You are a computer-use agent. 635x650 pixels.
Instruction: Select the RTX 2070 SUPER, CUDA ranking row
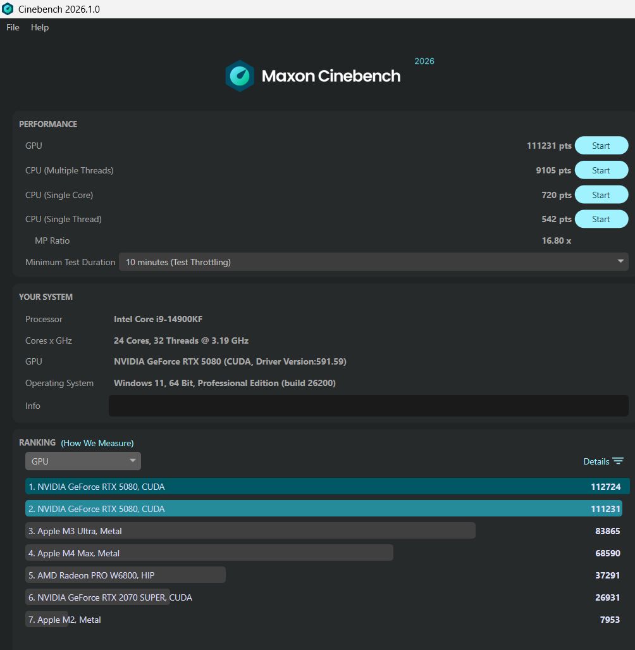click(x=324, y=597)
